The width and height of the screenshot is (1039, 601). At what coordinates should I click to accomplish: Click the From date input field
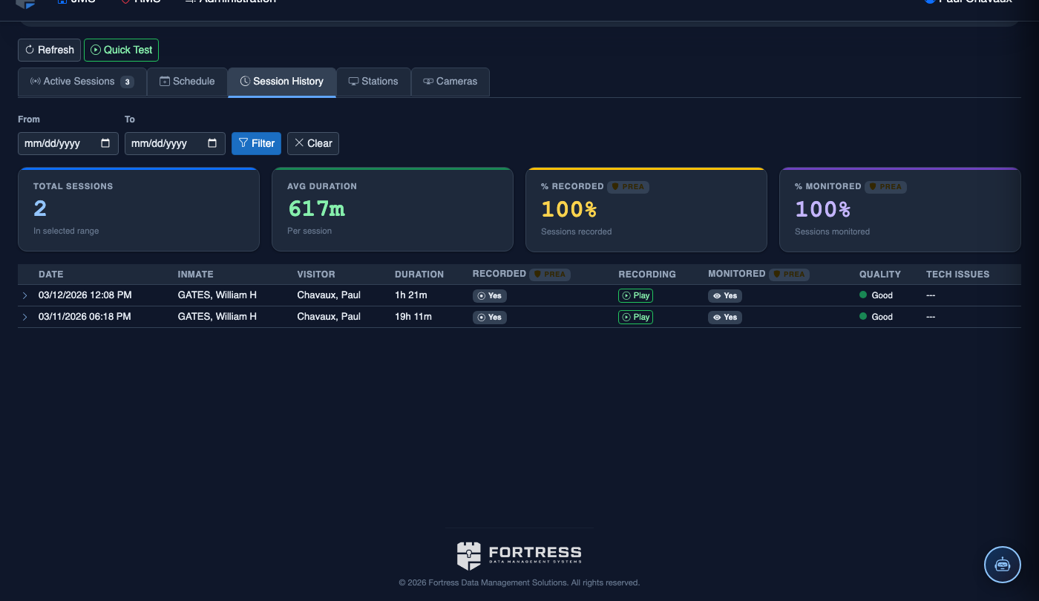[x=68, y=143]
